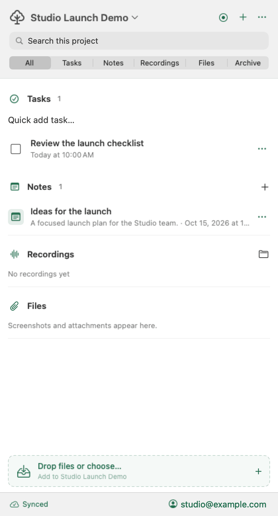The width and height of the screenshot is (278, 516).
Task: Click the Files paperclip icon
Action: pyautogui.click(x=14, y=306)
